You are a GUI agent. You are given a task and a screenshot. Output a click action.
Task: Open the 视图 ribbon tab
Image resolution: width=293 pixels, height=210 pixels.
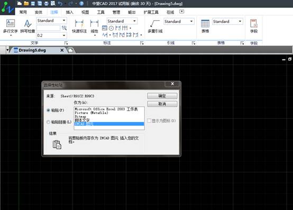coord(85,12)
